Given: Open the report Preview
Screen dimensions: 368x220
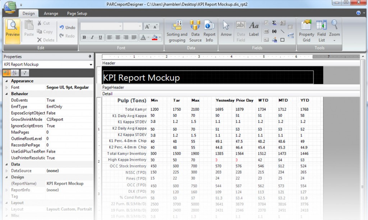Looking at the screenshot, I should [13, 31].
